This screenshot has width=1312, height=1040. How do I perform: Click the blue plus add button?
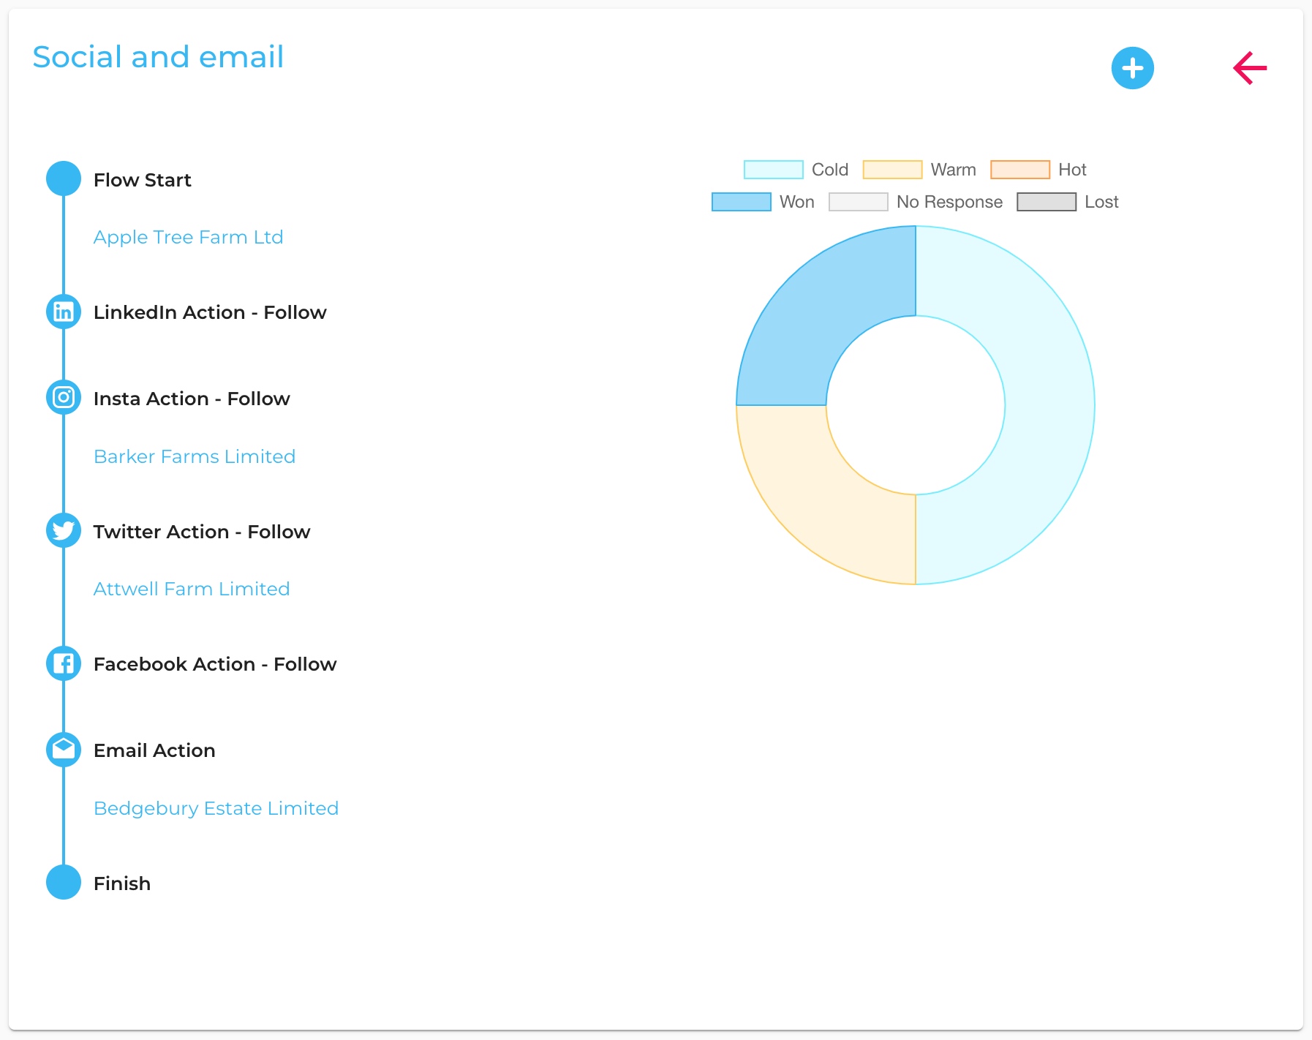tap(1132, 68)
